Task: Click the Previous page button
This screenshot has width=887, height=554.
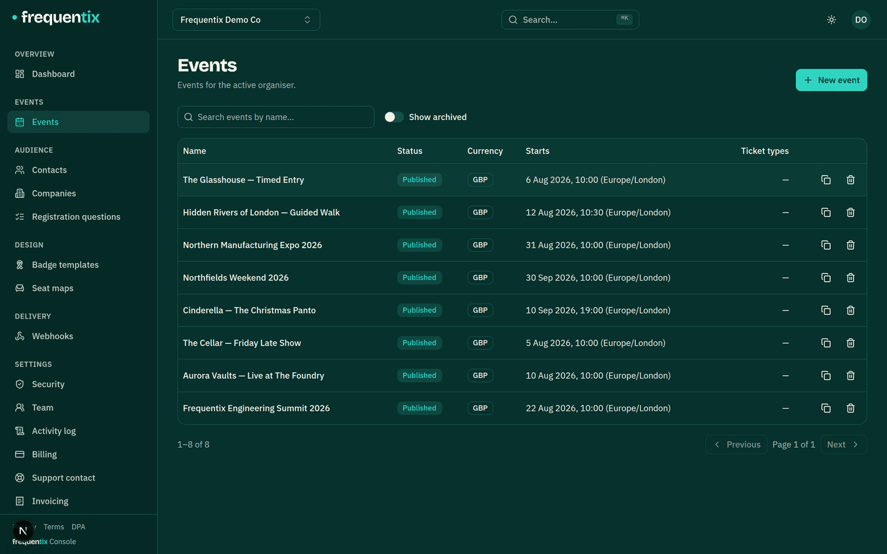Action: tap(736, 444)
